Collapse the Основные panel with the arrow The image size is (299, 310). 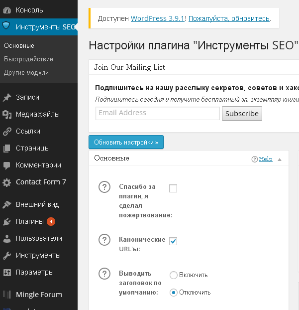[280, 159]
